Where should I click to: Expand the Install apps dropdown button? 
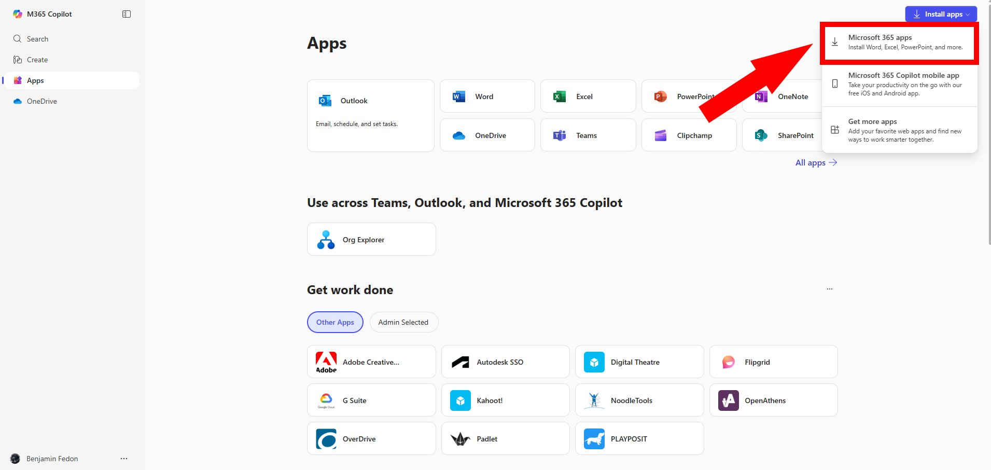pyautogui.click(x=941, y=14)
